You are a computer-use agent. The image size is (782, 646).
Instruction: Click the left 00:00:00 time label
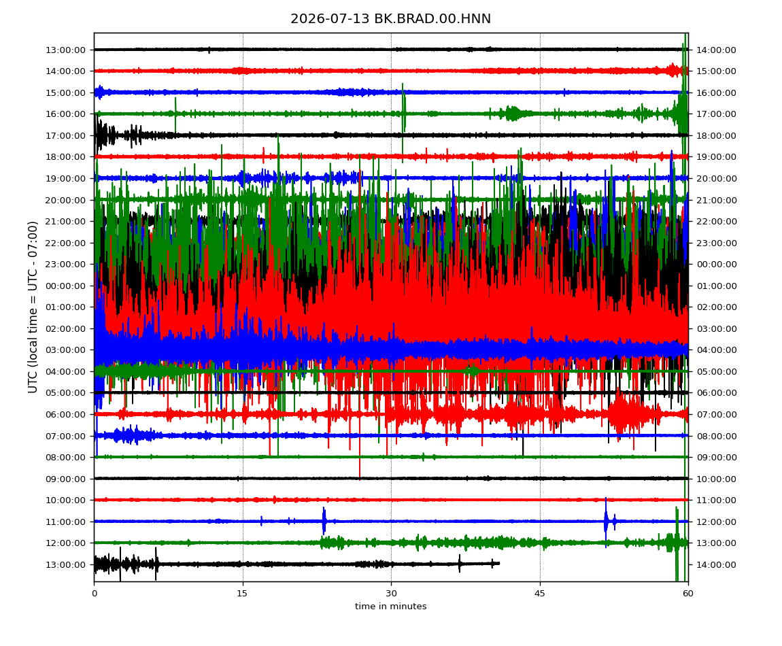(65, 286)
